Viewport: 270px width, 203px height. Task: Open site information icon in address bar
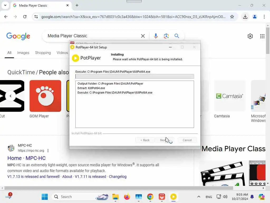point(36,17)
